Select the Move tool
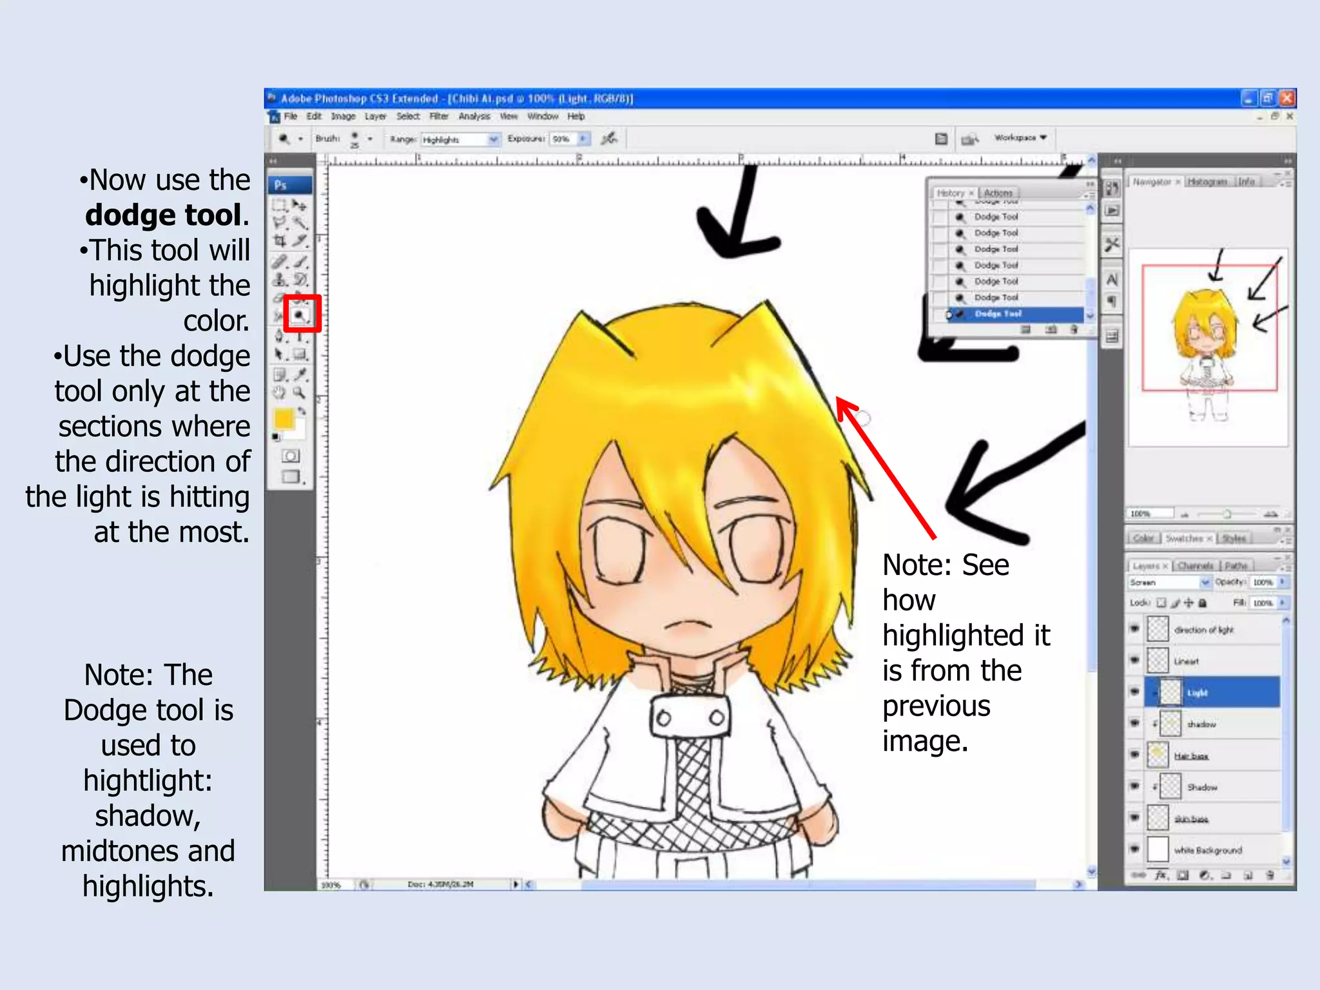Viewport: 1320px width, 990px height. [x=300, y=206]
